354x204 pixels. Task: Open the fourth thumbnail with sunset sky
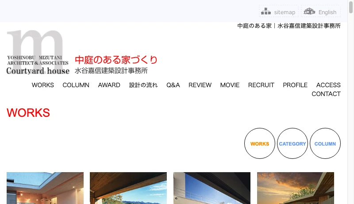[296, 188]
